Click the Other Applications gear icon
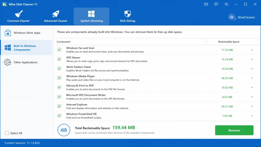 pos(8,62)
